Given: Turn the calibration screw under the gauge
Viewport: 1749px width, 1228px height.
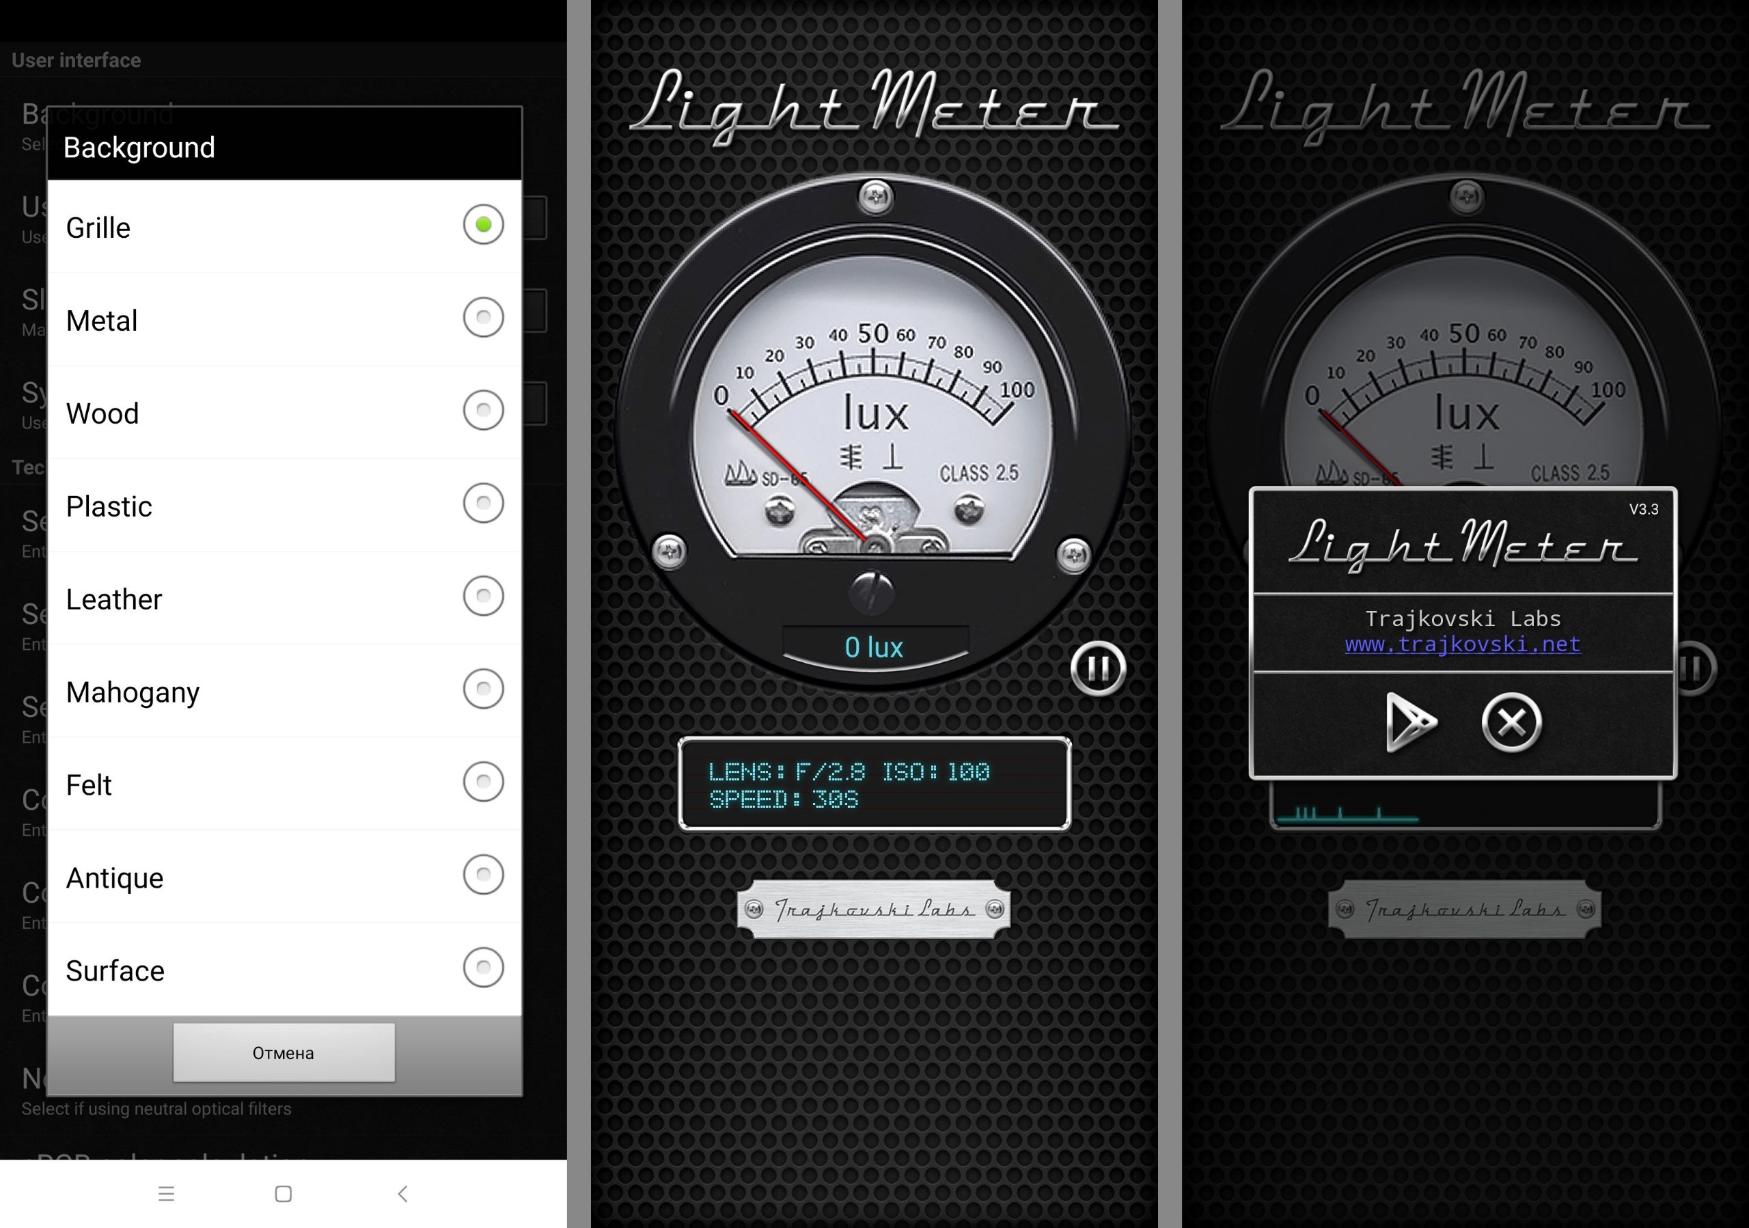Looking at the screenshot, I should pos(872,592).
